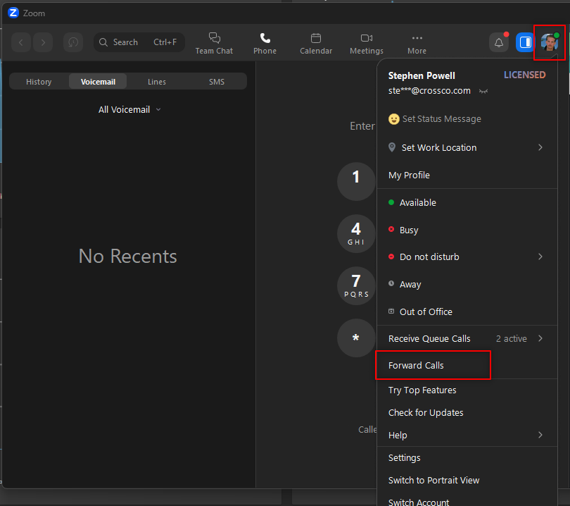Dial digit 7 PQRS on keypad
The height and width of the screenshot is (506, 570).
[x=356, y=285]
